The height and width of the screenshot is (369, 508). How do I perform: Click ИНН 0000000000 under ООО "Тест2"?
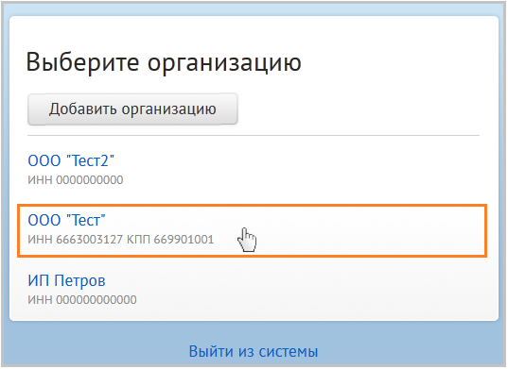pos(76,180)
